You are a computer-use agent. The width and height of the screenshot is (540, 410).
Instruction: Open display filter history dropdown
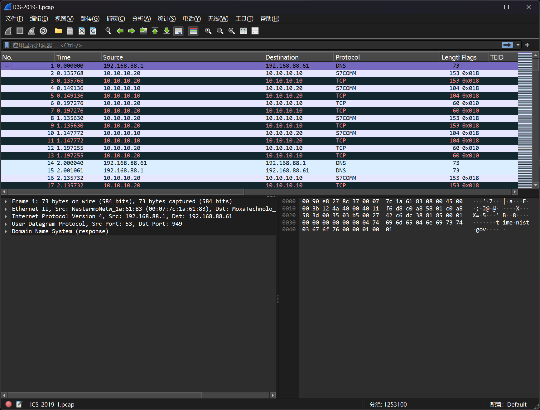(x=518, y=45)
